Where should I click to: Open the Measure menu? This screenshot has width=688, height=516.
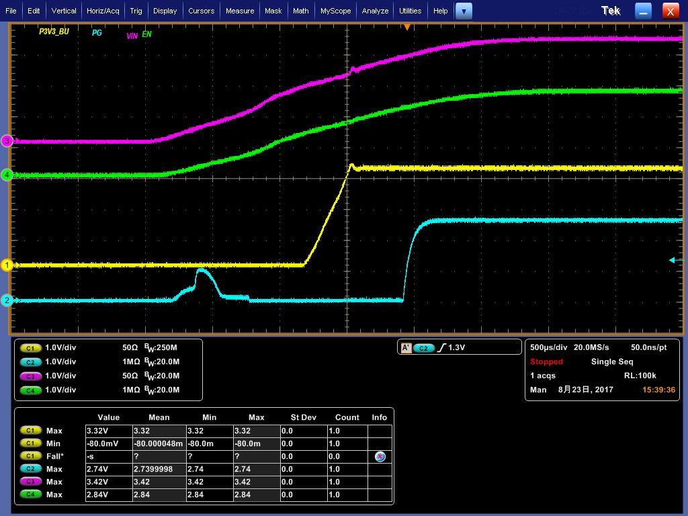click(x=240, y=11)
